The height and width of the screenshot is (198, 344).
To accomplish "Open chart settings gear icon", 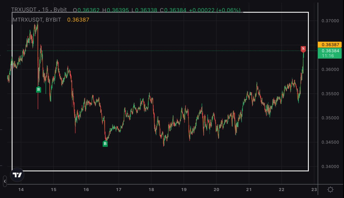I will 331,190.
